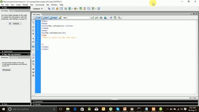Open File Explorer from taskbar
199x112 pixels.
pos(68,109)
